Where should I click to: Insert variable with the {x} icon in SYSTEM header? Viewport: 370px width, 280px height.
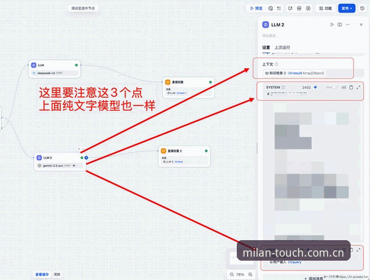[344, 87]
